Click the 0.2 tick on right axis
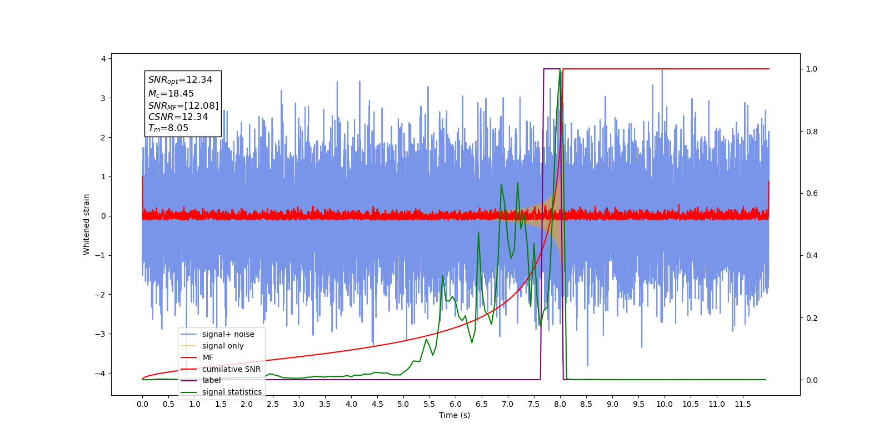The image size is (889, 444). (x=812, y=318)
